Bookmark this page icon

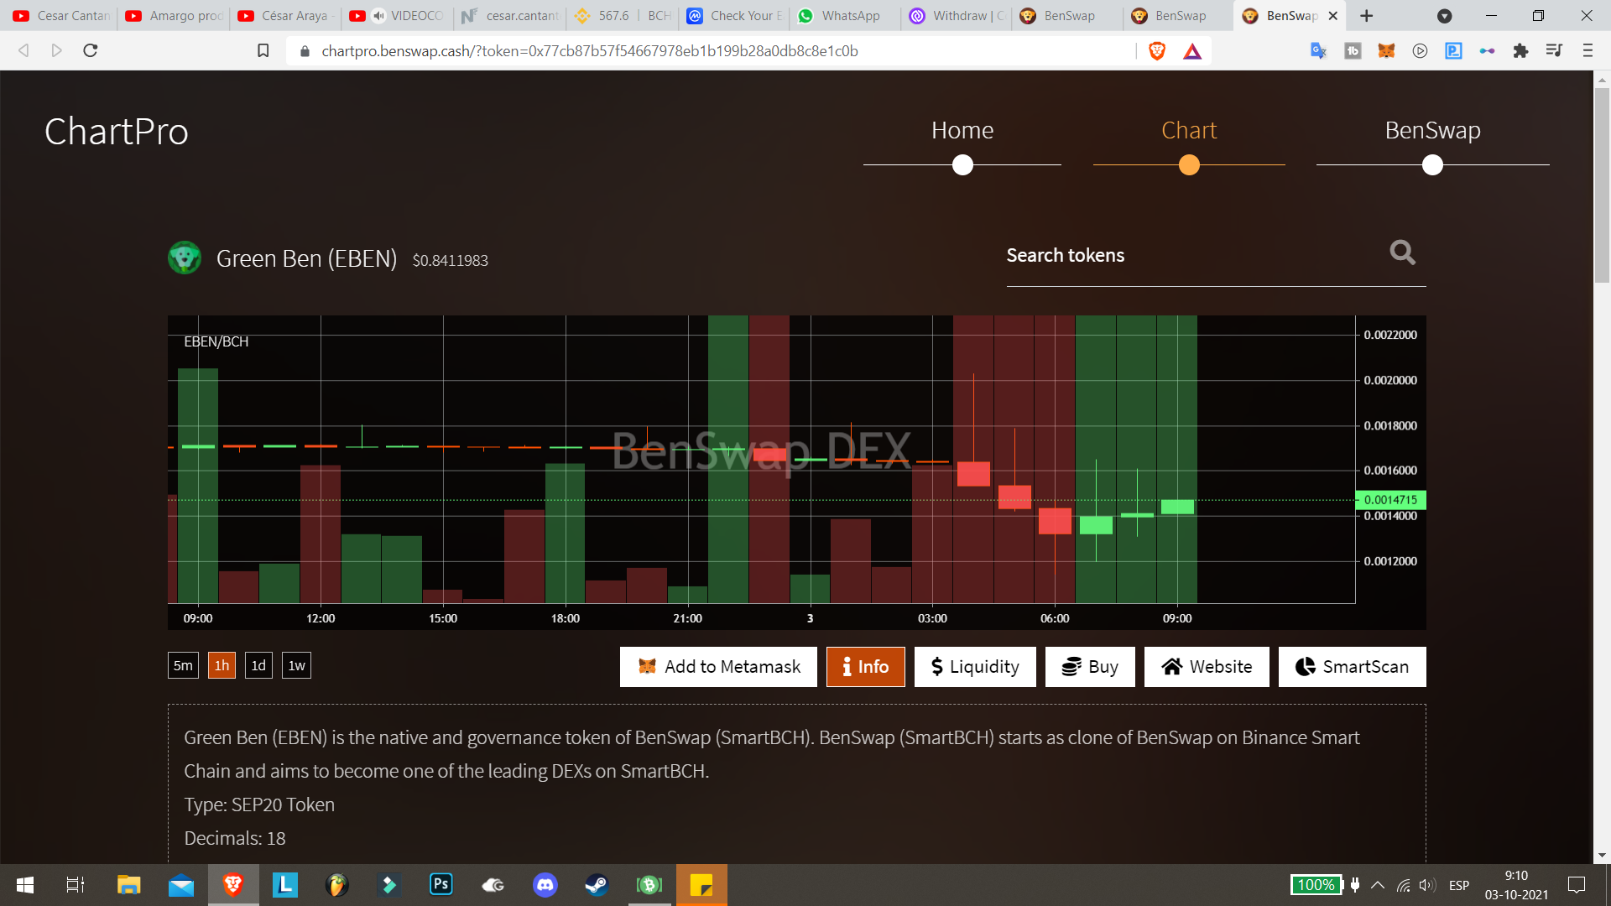(x=263, y=51)
